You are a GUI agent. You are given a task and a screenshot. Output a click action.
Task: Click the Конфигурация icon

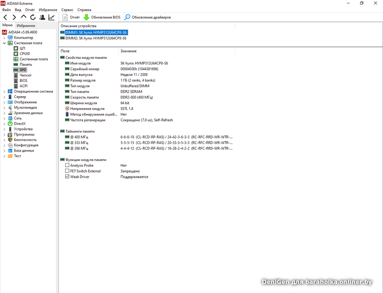pos(10,145)
